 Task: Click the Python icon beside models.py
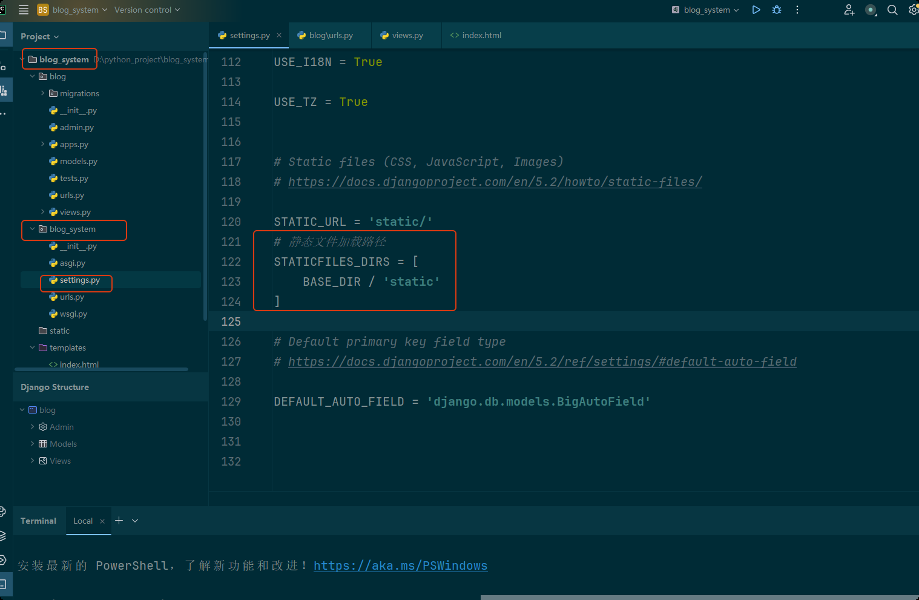coord(53,161)
